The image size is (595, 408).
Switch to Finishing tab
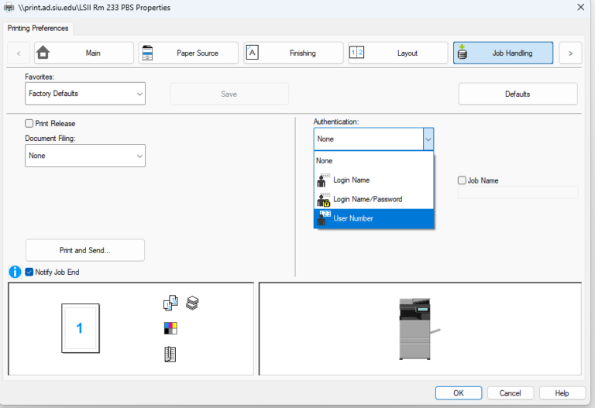point(294,53)
